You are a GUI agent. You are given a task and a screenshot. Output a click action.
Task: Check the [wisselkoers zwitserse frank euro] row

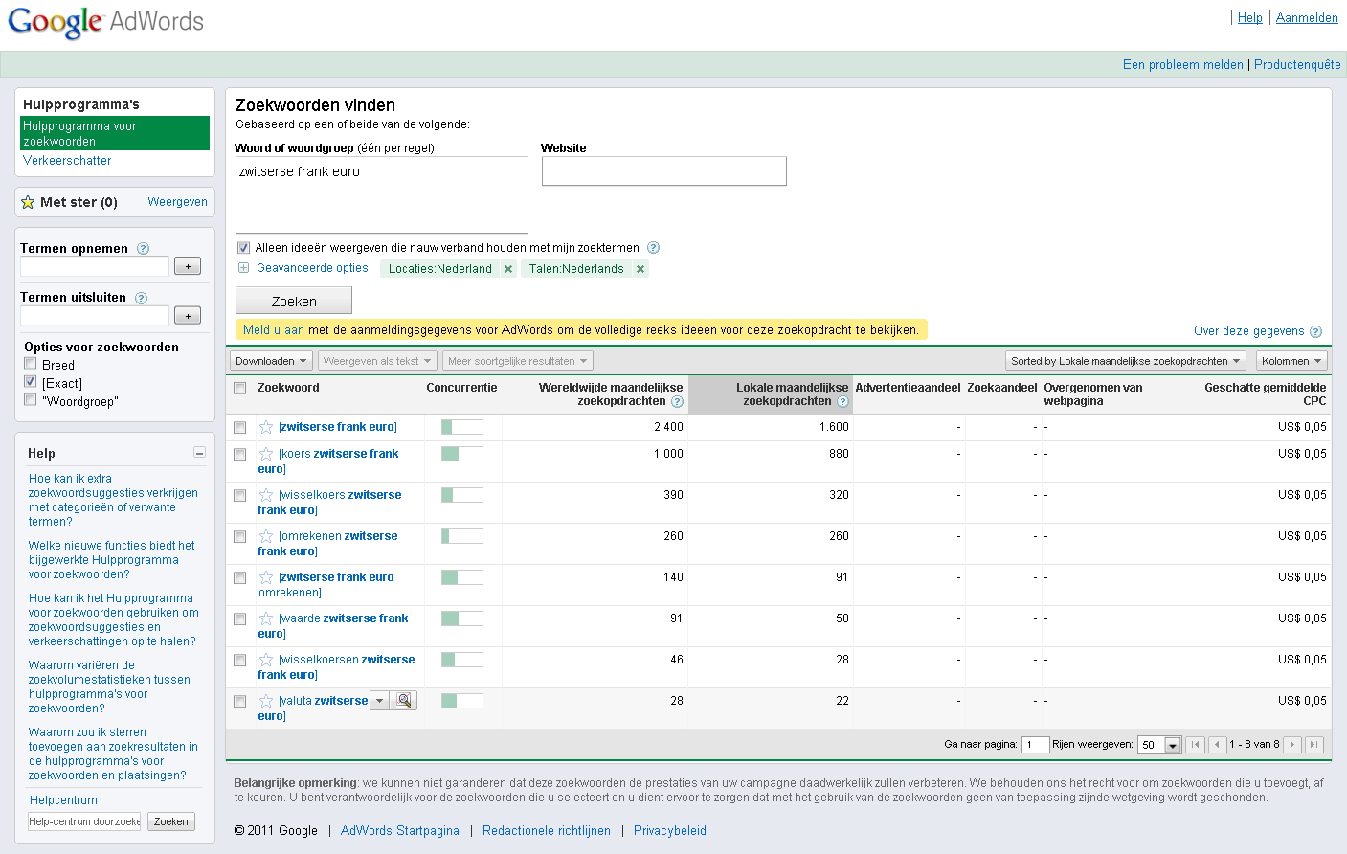coord(240,495)
